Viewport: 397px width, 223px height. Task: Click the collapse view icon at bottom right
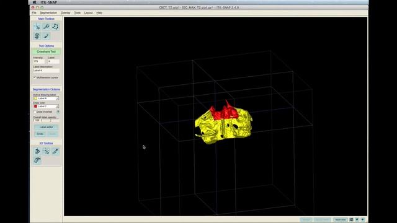pos(357,220)
